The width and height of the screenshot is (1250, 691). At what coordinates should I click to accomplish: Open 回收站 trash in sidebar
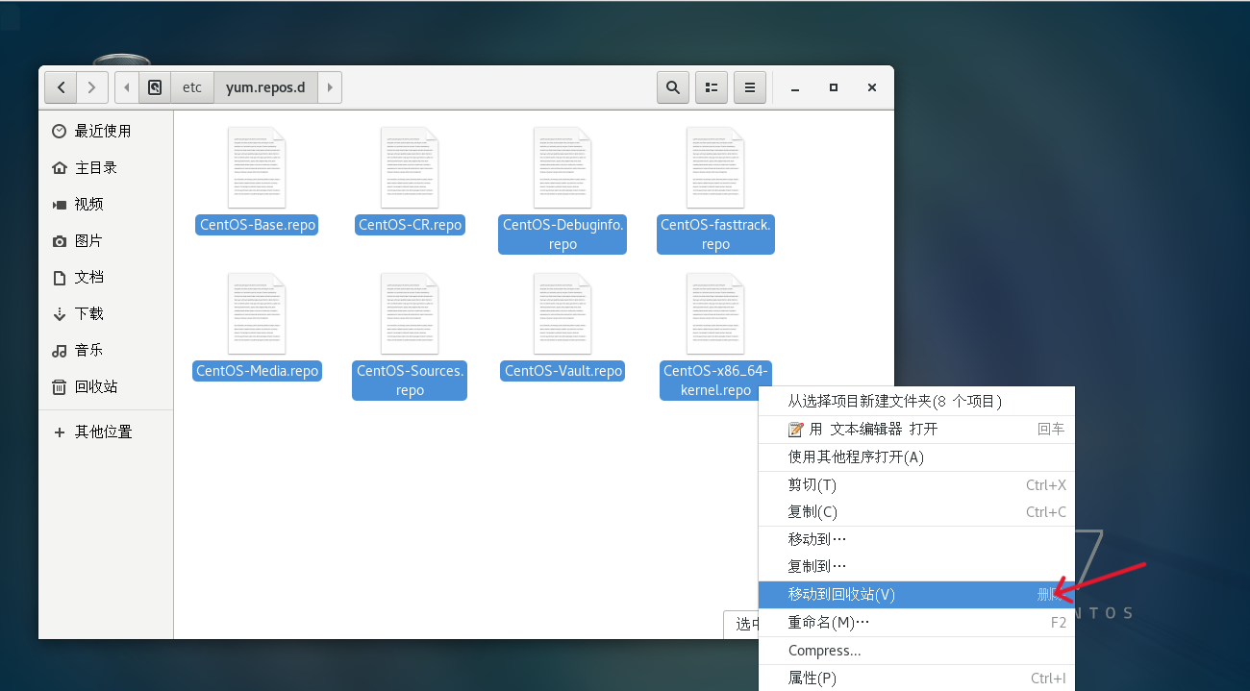pyautogui.click(x=106, y=386)
